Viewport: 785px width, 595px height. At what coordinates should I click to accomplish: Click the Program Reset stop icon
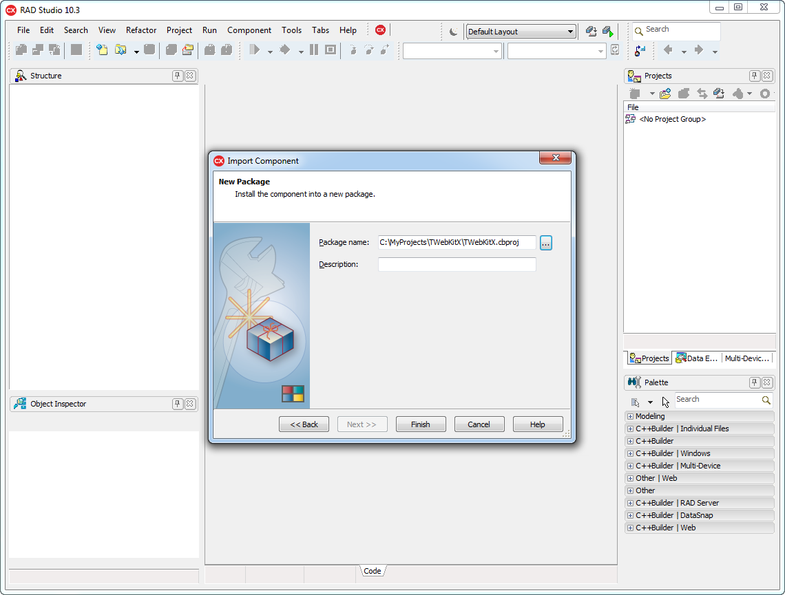tap(330, 50)
